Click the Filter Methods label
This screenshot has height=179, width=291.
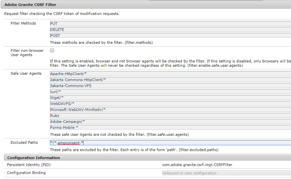(23, 23)
